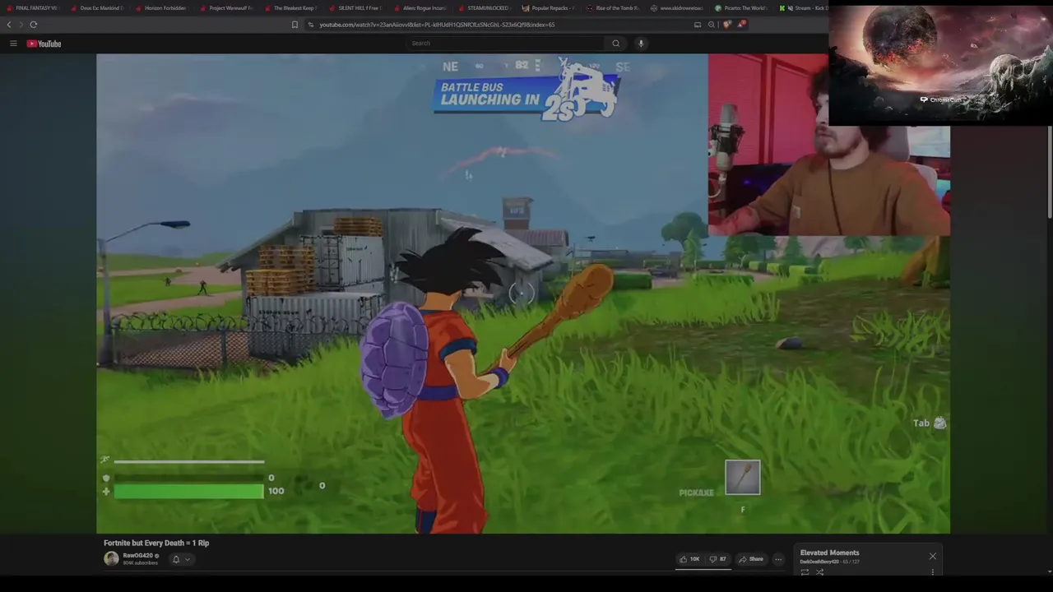Switch to Horizon Forbidden tab
The height and width of the screenshot is (592, 1053).
pyautogui.click(x=161, y=8)
